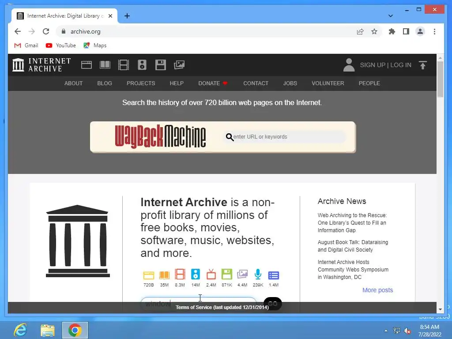
Task: Select the Internet Archive browser tab
Action: [x=64, y=16]
